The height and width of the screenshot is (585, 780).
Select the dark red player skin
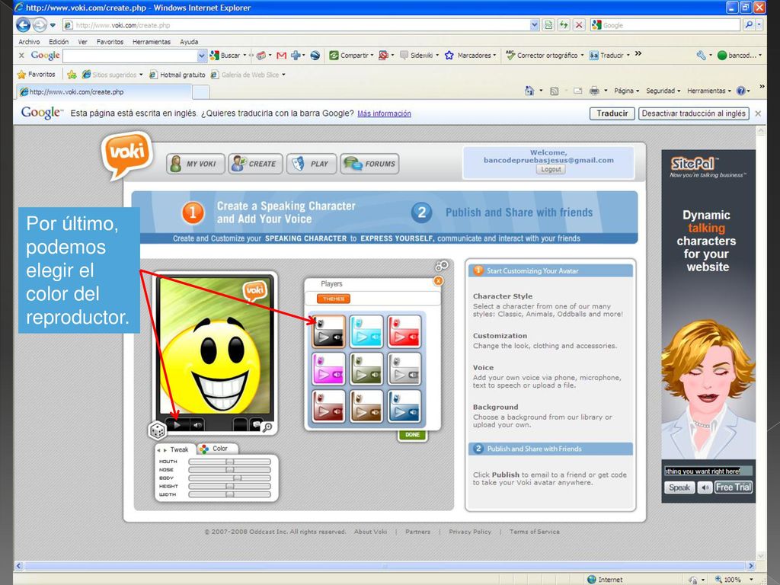click(329, 407)
